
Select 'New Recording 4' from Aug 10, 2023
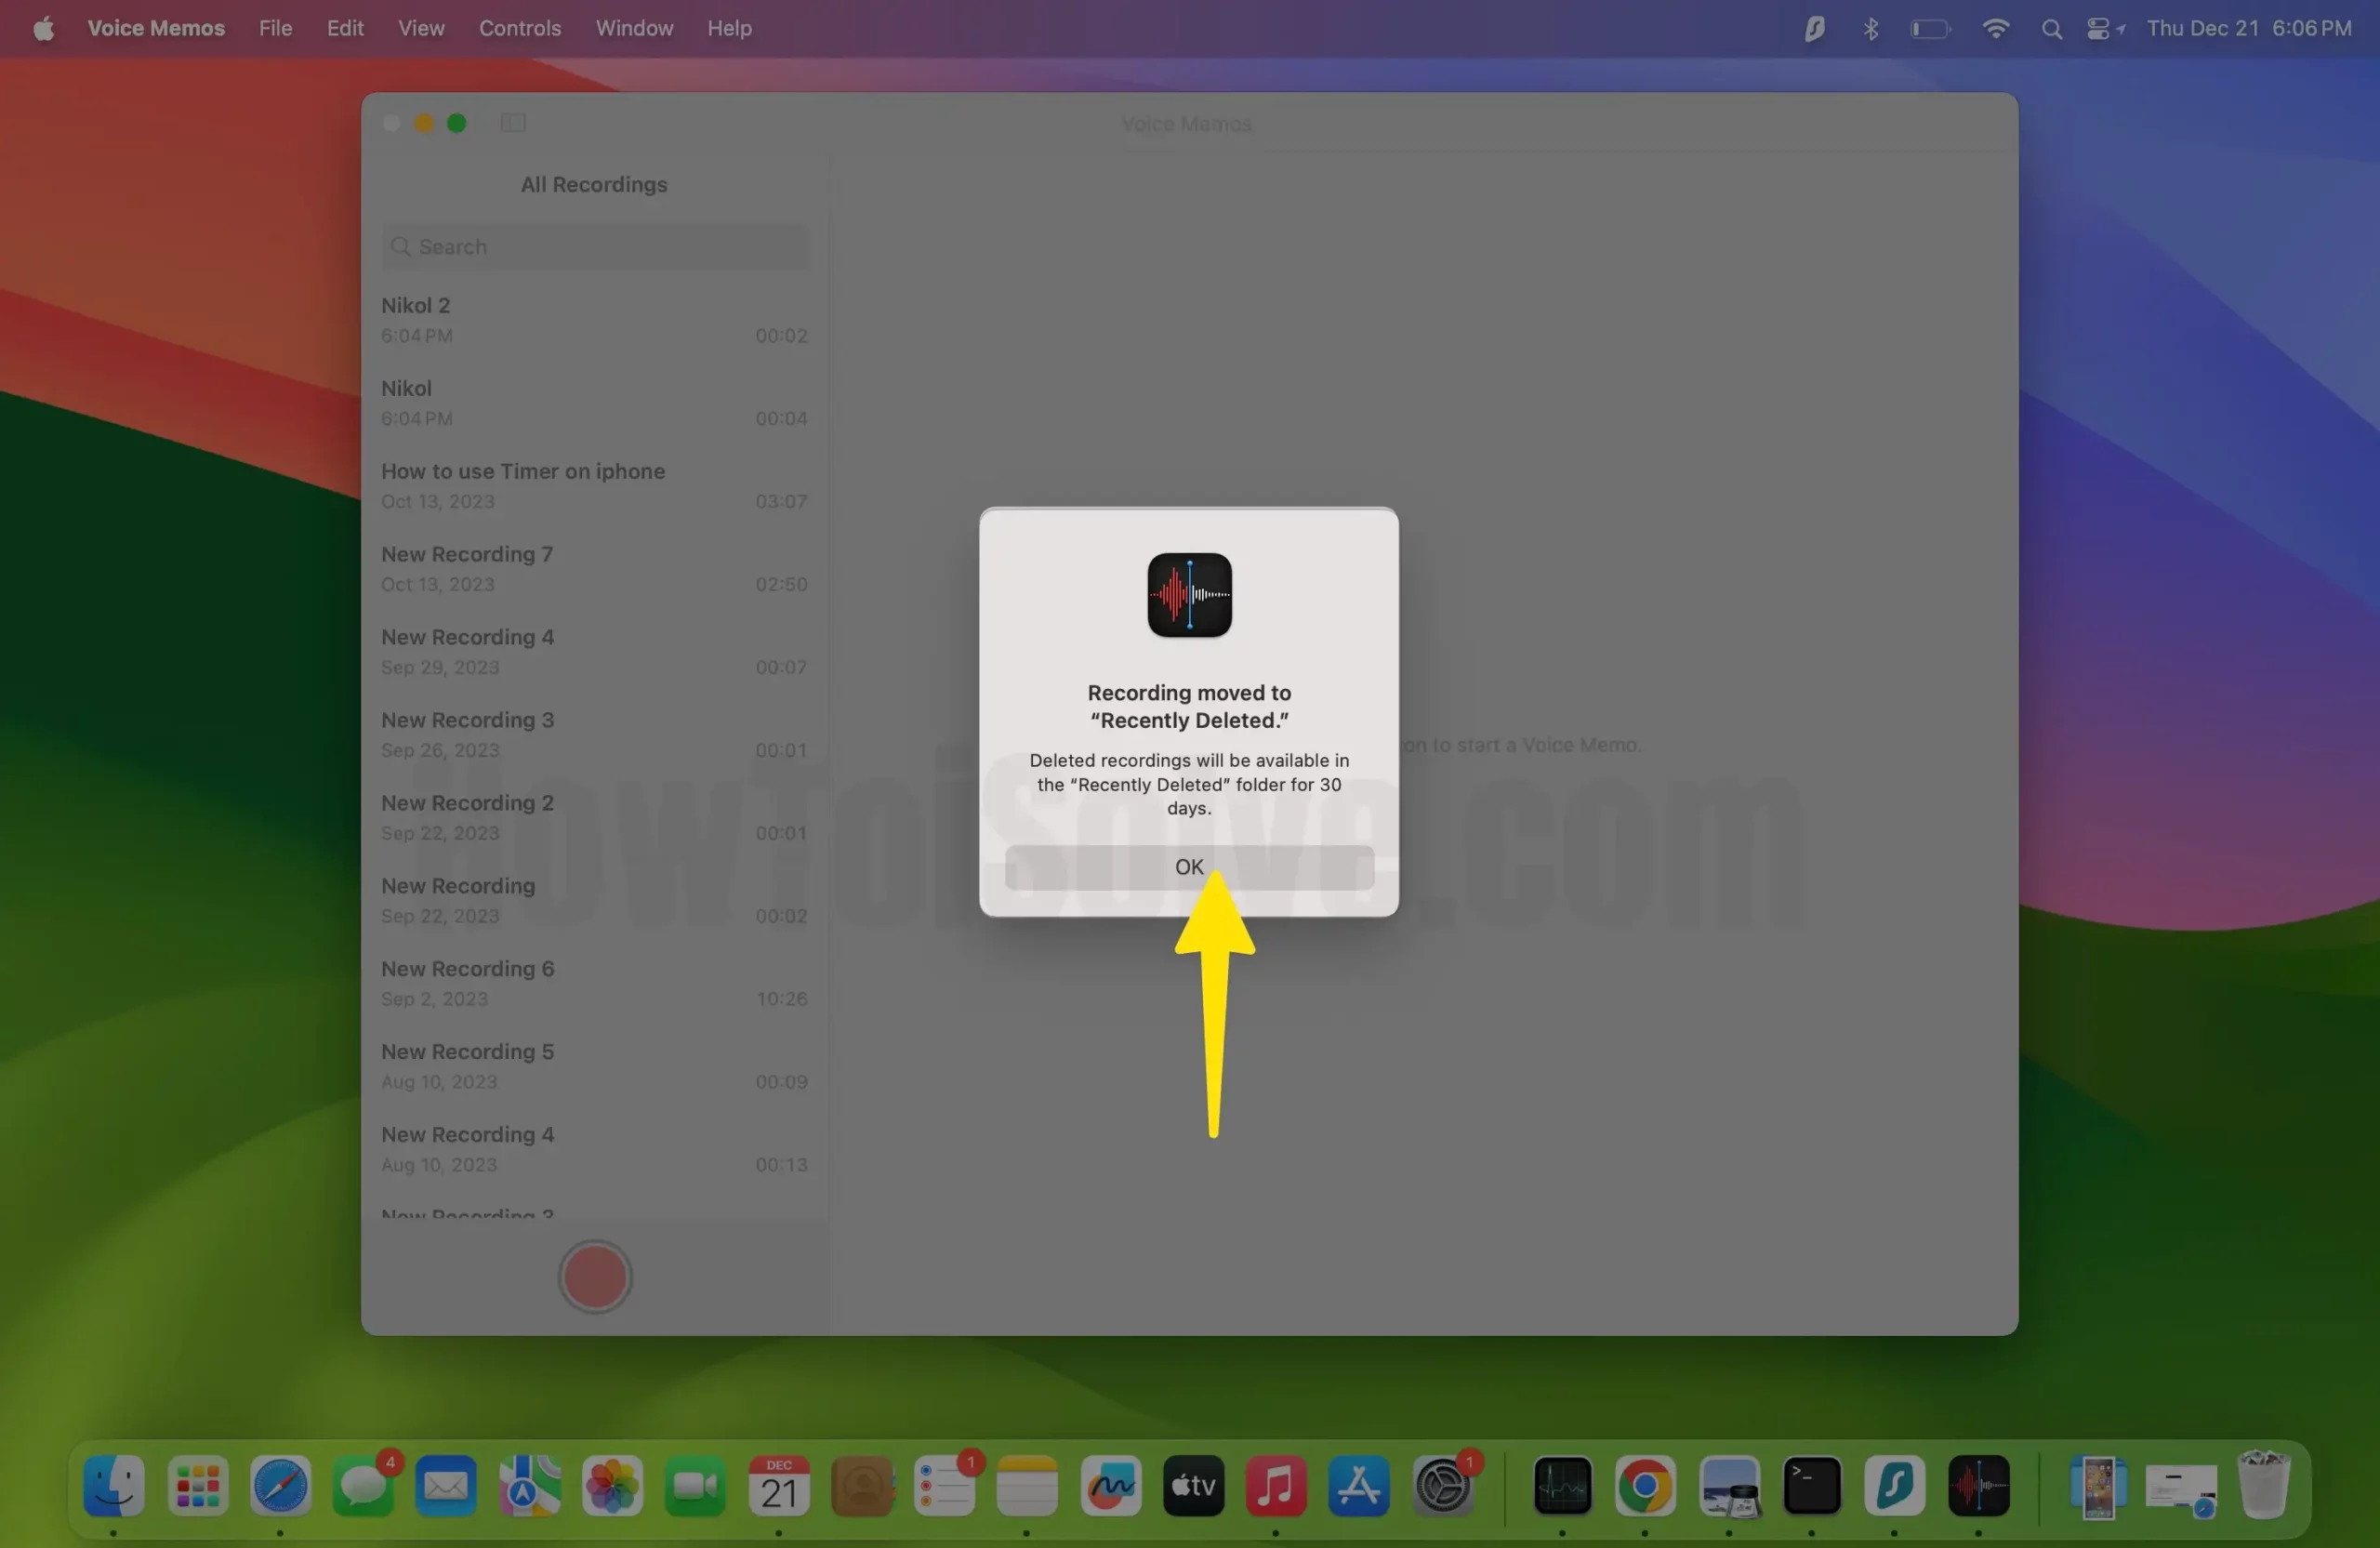pos(595,1150)
